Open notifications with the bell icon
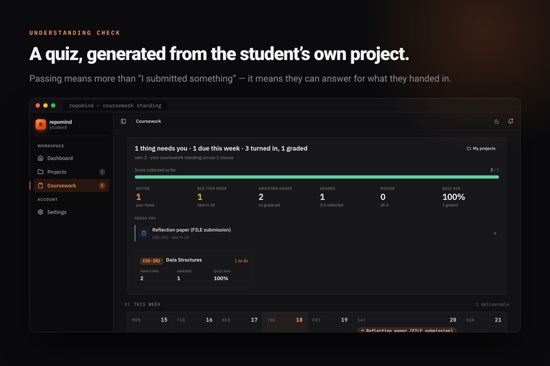The image size is (550, 366). (x=510, y=121)
